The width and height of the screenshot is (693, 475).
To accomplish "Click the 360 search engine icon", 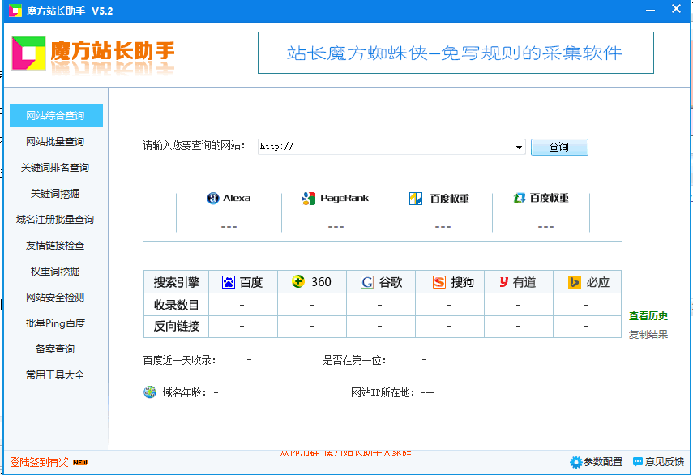I will click(x=298, y=282).
